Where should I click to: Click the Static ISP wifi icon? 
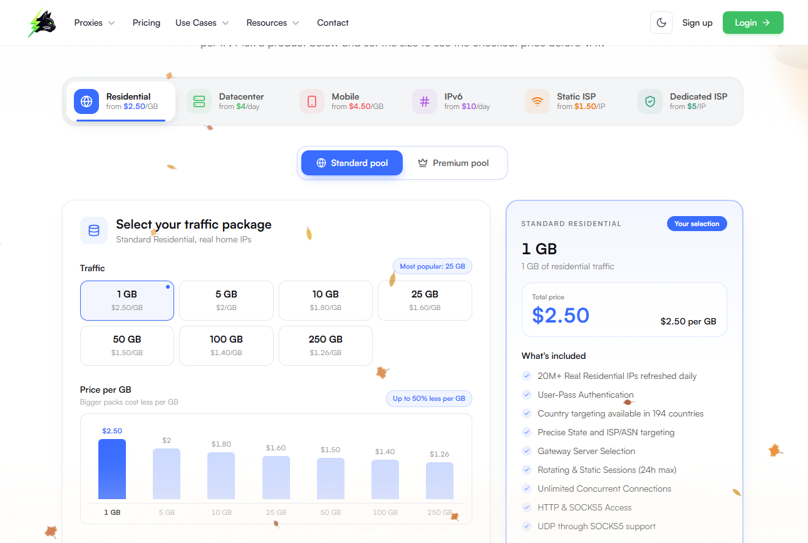(537, 101)
